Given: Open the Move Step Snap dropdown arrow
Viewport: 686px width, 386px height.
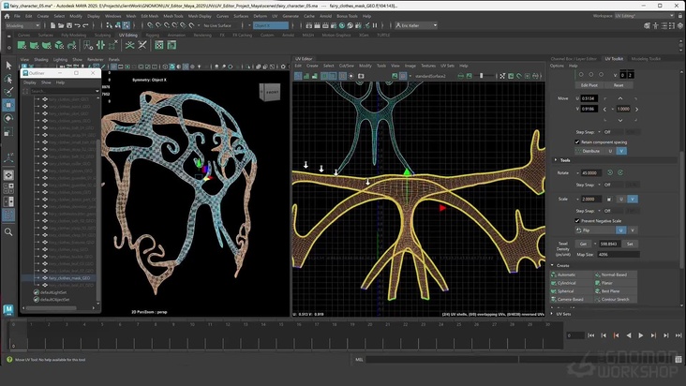Looking at the screenshot, I should tap(600, 132).
